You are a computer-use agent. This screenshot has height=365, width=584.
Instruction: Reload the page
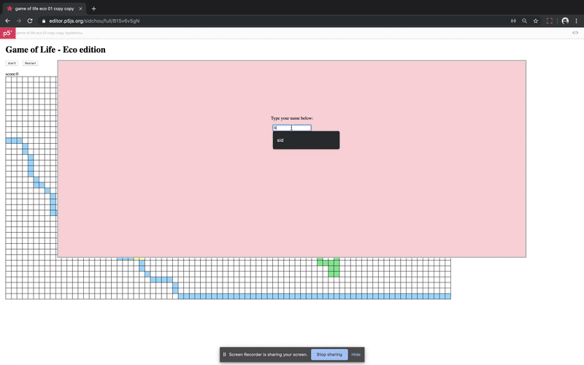click(30, 21)
